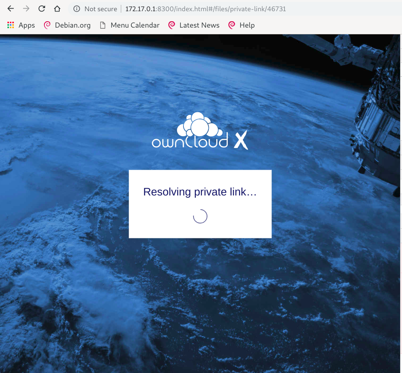Open the Menu Calendar bookmark
402x373 pixels.
click(x=135, y=25)
